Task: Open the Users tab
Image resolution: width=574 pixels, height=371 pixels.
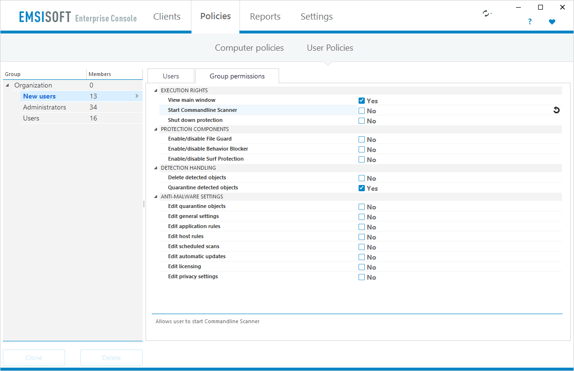Action: [171, 76]
